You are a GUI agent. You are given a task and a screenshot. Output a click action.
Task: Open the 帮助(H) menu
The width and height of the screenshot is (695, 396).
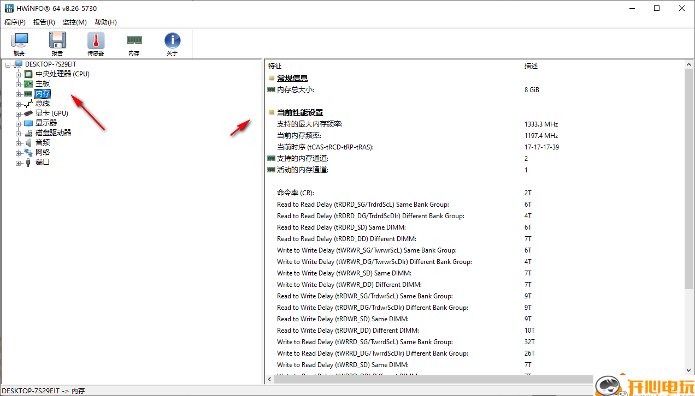click(106, 22)
